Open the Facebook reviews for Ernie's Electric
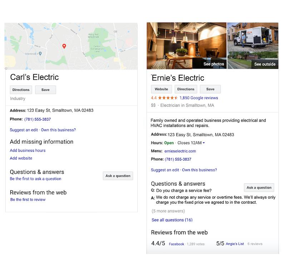The height and width of the screenshot is (274, 286). tap(177, 244)
